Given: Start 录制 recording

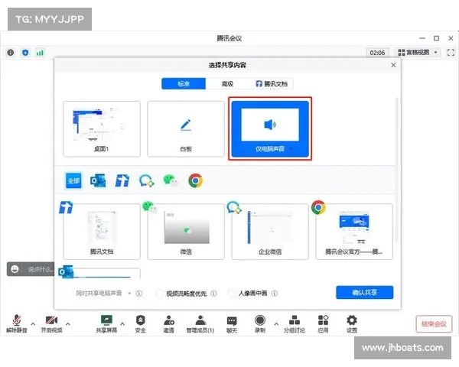Looking at the screenshot, I should pyautogui.click(x=260, y=323).
